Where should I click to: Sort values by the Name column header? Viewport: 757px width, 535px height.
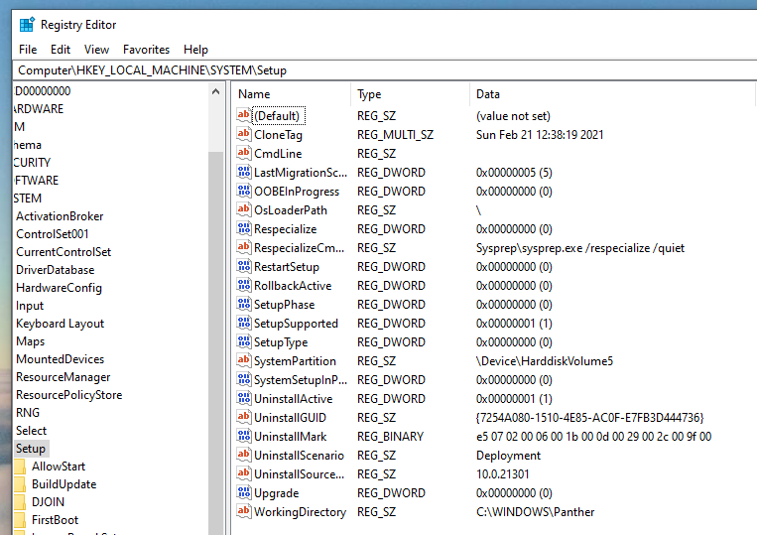[x=292, y=94]
